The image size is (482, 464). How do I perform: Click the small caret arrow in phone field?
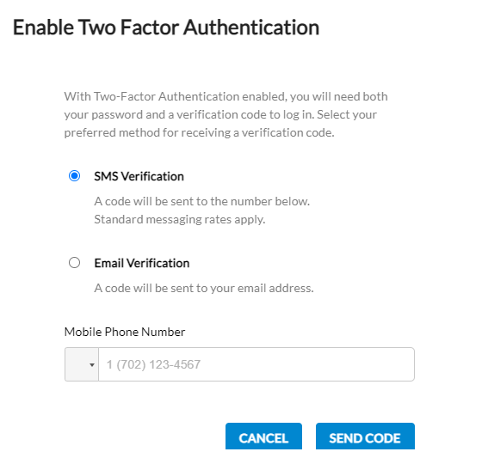click(x=92, y=365)
